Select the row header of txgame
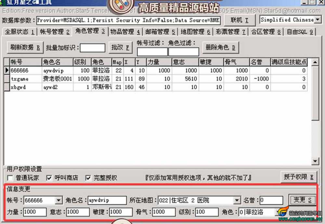325x224 pixels. coord(7,79)
